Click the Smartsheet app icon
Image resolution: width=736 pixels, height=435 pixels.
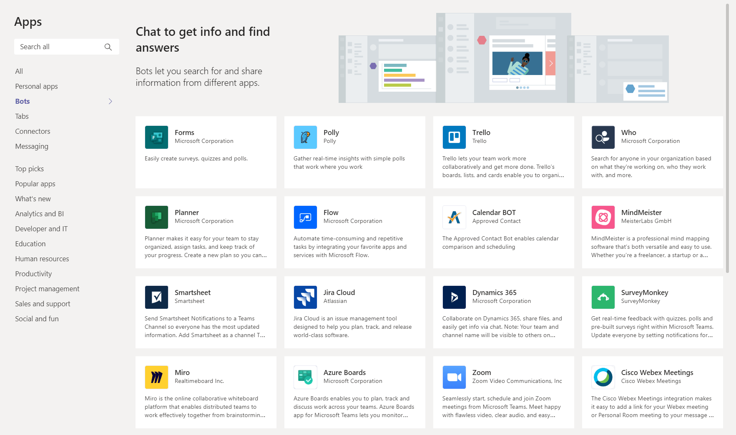click(x=156, y=297)
